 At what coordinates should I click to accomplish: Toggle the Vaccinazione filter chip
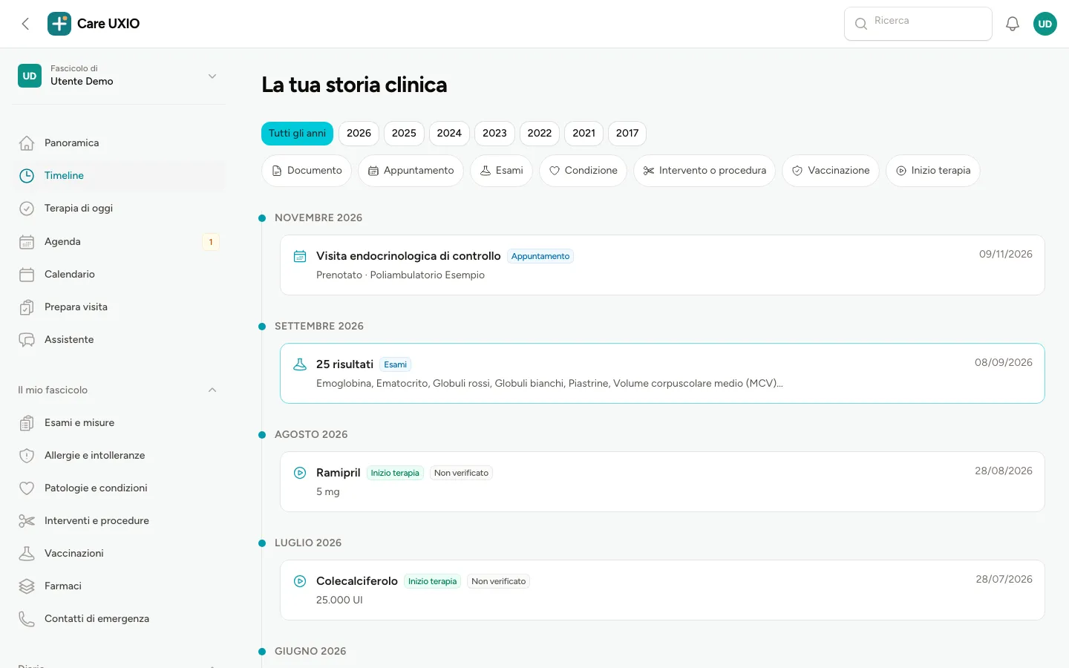tap(830, 171)
